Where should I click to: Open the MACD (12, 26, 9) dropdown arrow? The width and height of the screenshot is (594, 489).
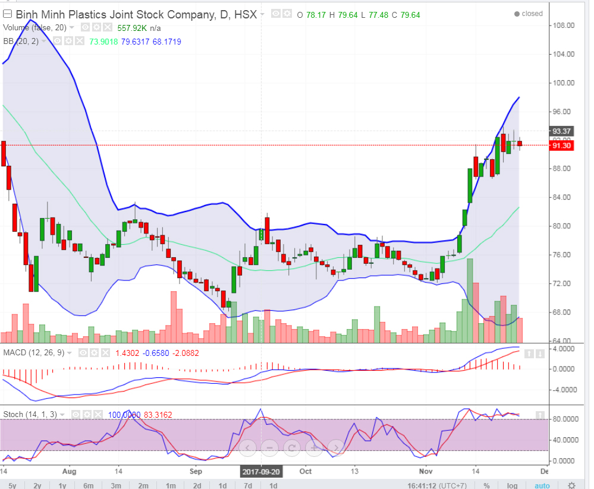tap(71, 353)
